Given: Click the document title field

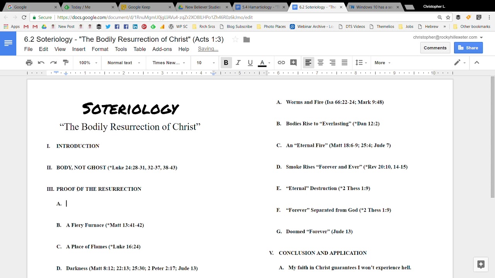Looking at the screenshot, I should pyautogui.click(x=124, y=39).
